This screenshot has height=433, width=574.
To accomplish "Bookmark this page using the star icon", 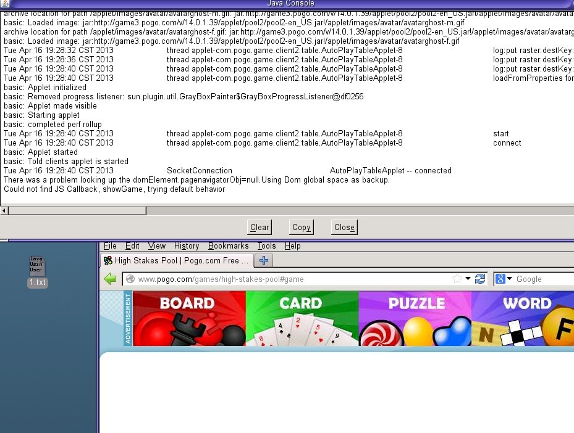I will click(457, 279).
